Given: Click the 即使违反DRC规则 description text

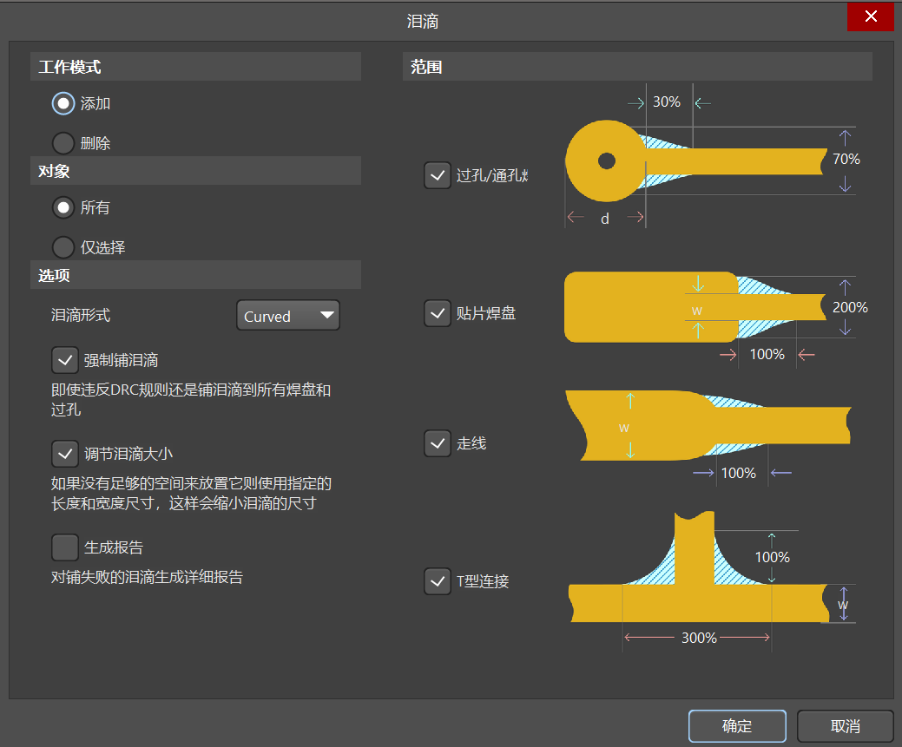Looking at the screenshot, I should [x=191, y=399].
